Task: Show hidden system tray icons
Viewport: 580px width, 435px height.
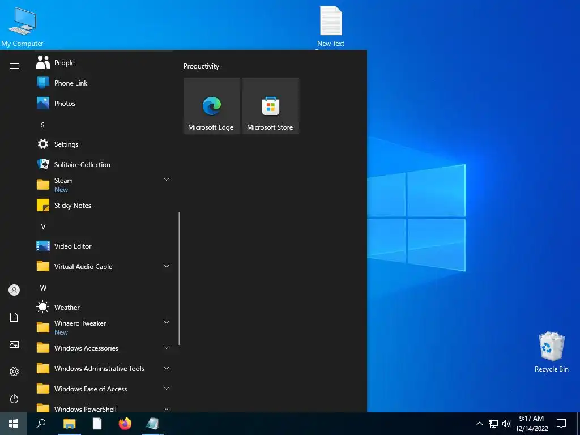Action: [479, 424]
